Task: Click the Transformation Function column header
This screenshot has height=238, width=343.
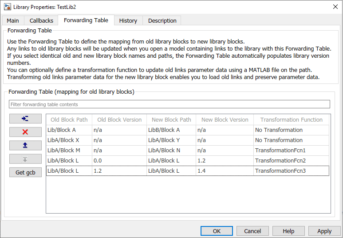Action: pyautogui.click(x=291, y=119)
